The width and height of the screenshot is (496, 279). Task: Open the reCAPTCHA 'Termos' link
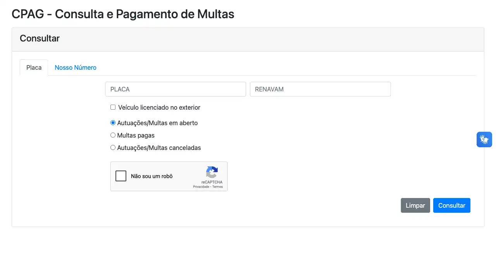(217, 186)
